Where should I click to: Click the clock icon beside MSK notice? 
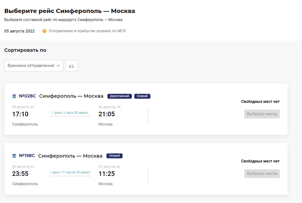(45, 31)
